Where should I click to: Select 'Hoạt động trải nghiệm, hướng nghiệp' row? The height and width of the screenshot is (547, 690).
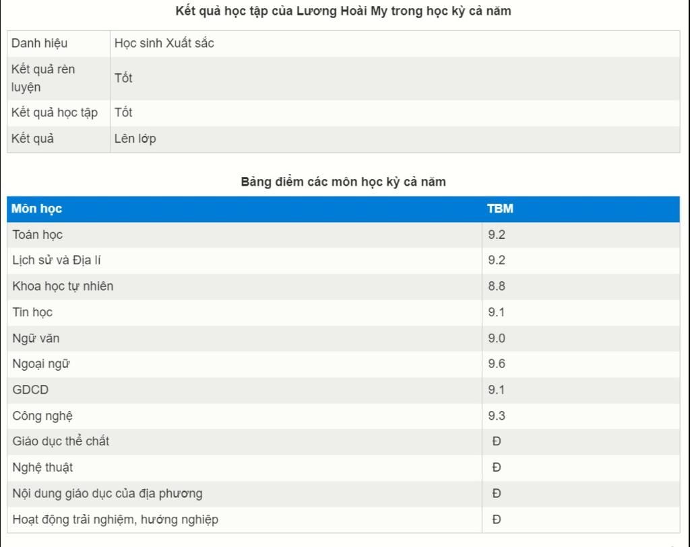[x=115, y=519]
